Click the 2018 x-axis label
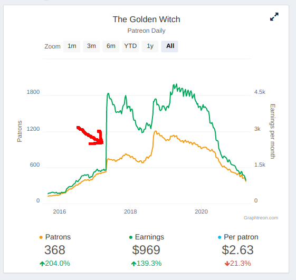 coord(130,211)
